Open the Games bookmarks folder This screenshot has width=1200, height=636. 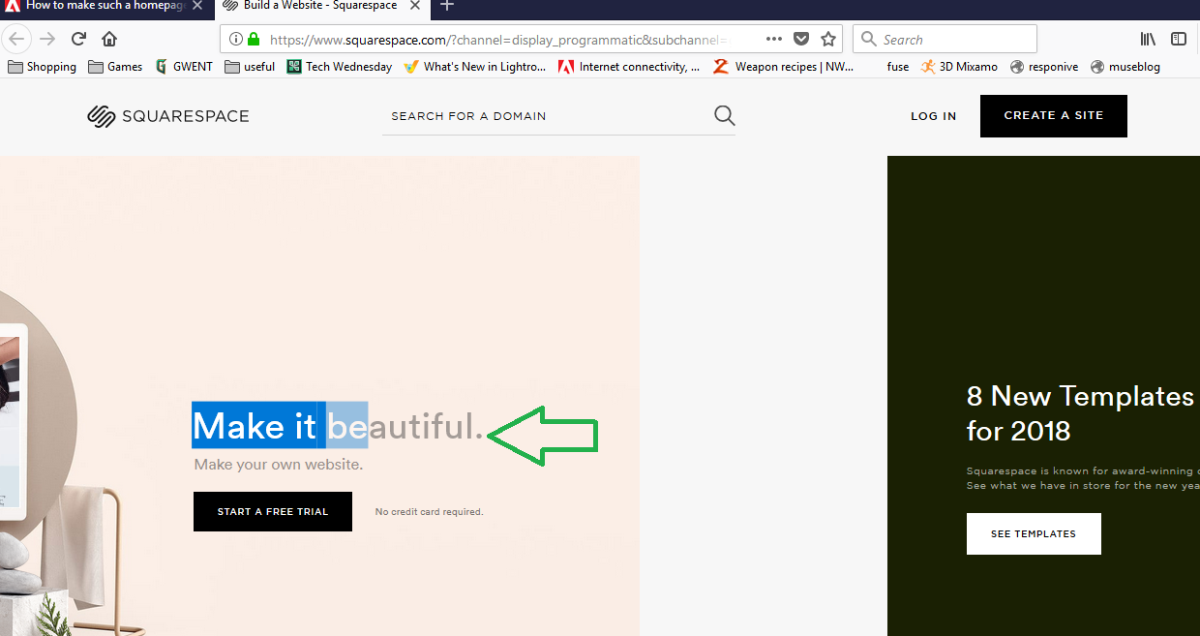point(115,67)
